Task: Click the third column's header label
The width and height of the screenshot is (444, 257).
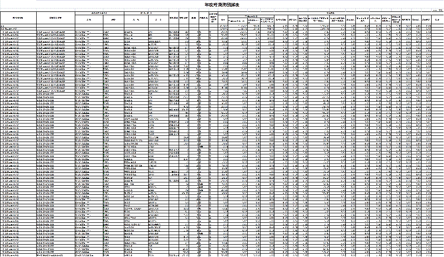Action: (89, 20)
